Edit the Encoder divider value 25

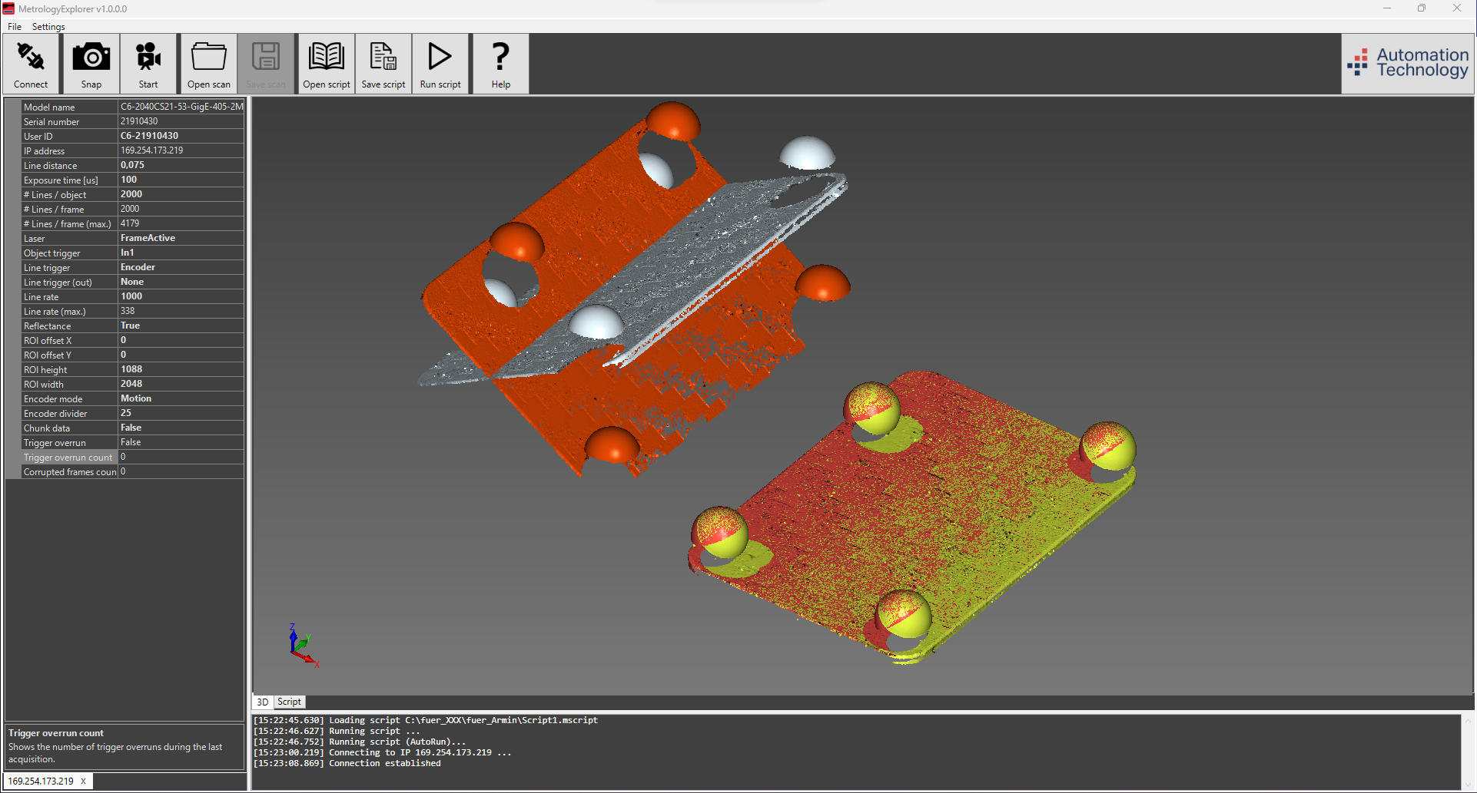tap(181, 413)
